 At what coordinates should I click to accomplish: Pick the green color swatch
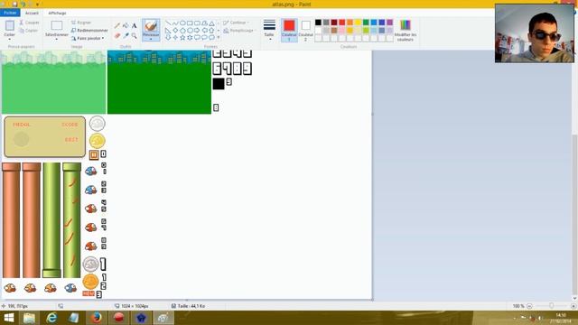pyautogui.click(x=366, y=23)
